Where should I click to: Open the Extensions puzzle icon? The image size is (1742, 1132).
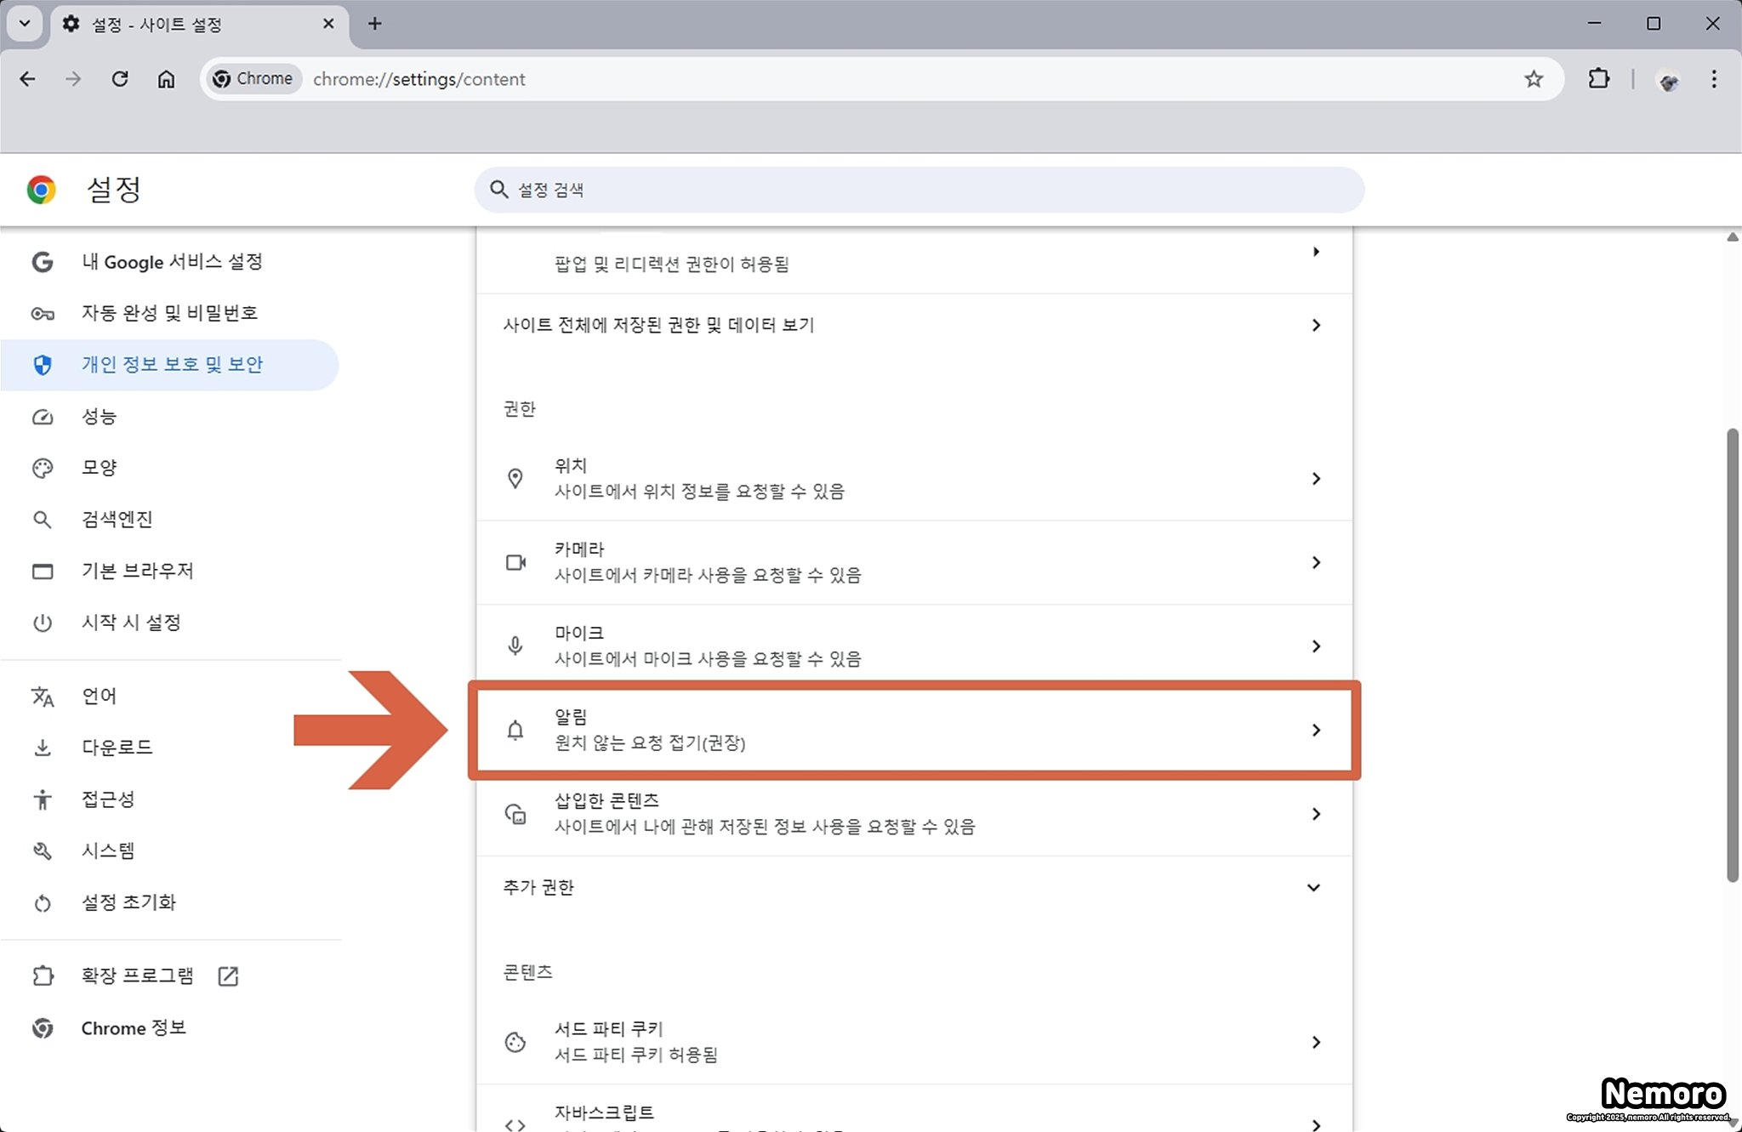1598,79
